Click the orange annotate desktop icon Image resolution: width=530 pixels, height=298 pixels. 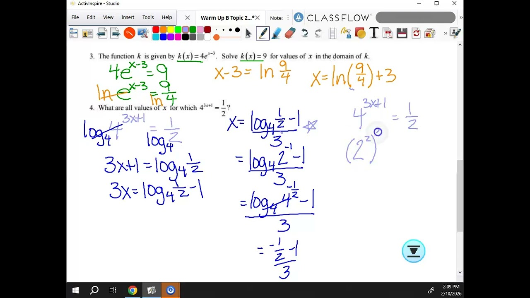pyautogui.click(x=129, y=33)
